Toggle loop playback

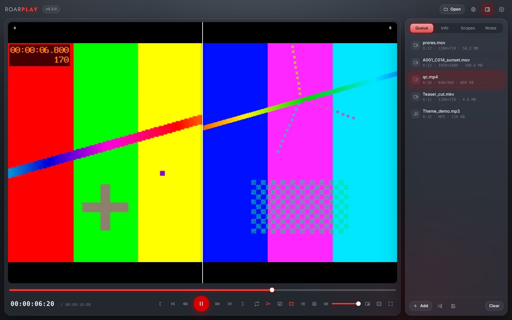(257, 304)
